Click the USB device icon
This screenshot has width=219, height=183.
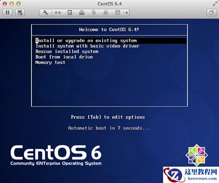click(106, 13)
